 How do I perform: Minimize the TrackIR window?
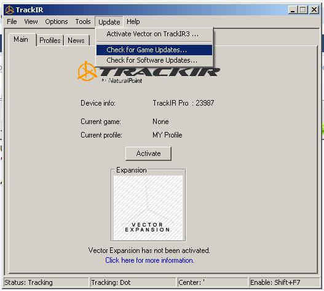(x=293, y=10)
